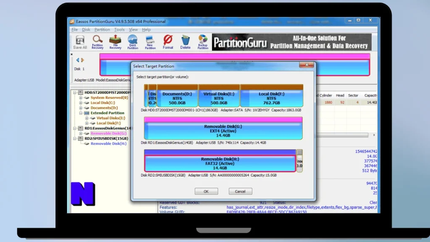This screenshot has height=242, width=430.
Task: Click the Save All toolbar icon
Action: pyautogui.click(x=80, y=42)
